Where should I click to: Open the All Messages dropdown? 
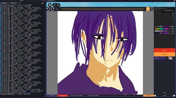[5, 3]
